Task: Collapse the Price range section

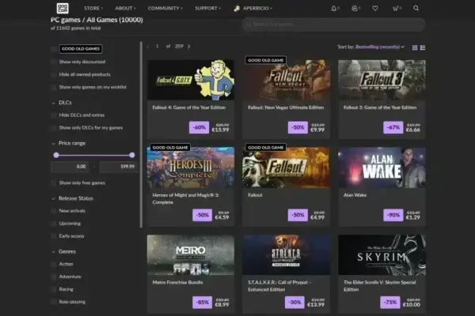Action: [x=69, y=143]
